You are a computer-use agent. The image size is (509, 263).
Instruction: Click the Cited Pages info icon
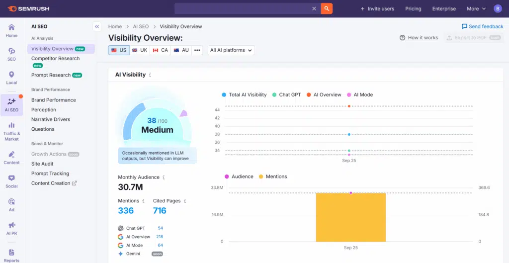tap(185, 201)
